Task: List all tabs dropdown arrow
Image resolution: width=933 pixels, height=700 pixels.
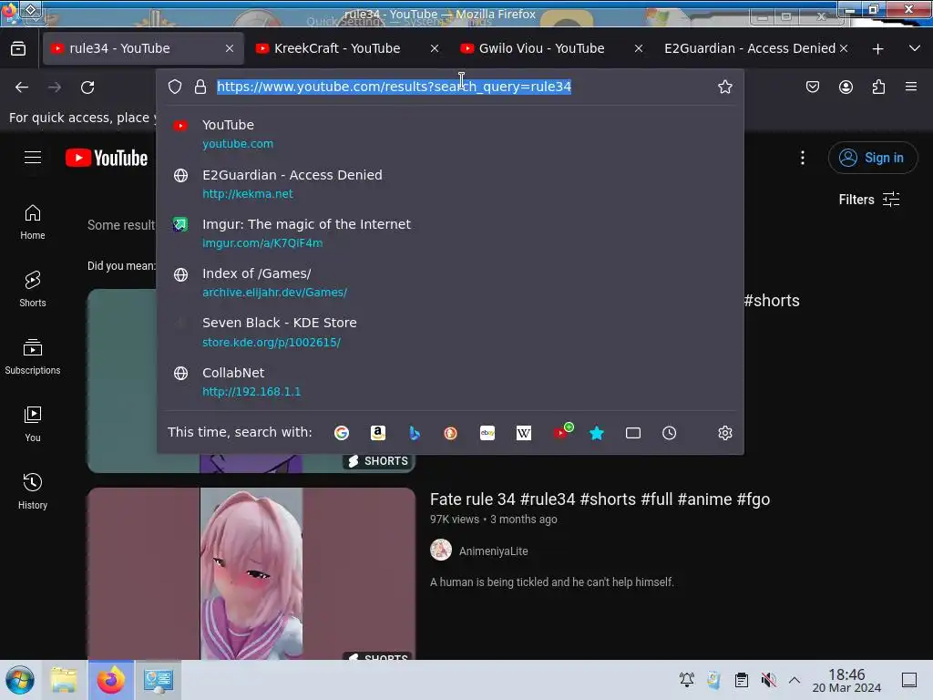Action: click(915, 48)
